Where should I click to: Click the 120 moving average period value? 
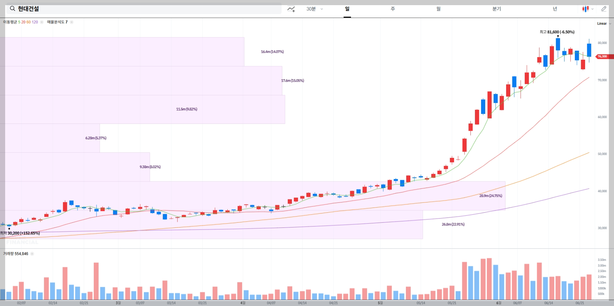(35, 22)
